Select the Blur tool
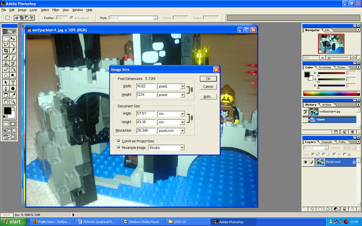Image resolution: width=362 pixels, height=226 pixels. tap(6, 75)
